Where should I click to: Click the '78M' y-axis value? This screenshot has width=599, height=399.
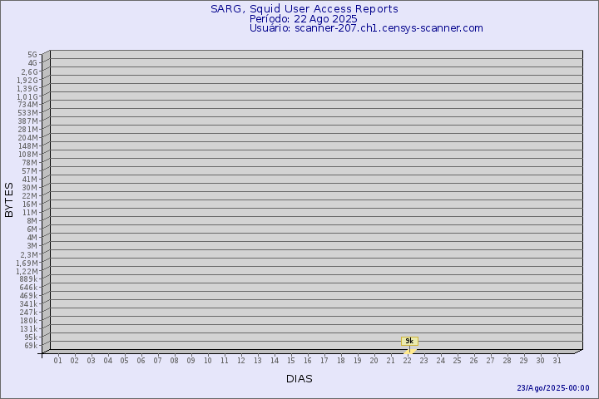click(x=30, y=163)
